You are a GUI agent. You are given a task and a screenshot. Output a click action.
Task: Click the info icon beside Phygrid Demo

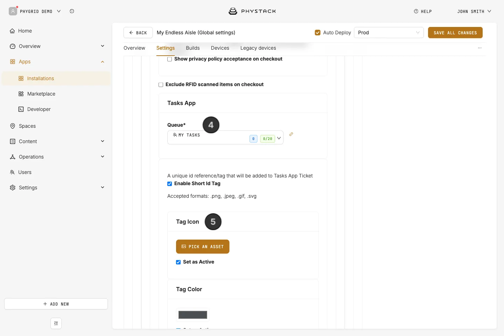pyautogui.click(x=72, y=11)
